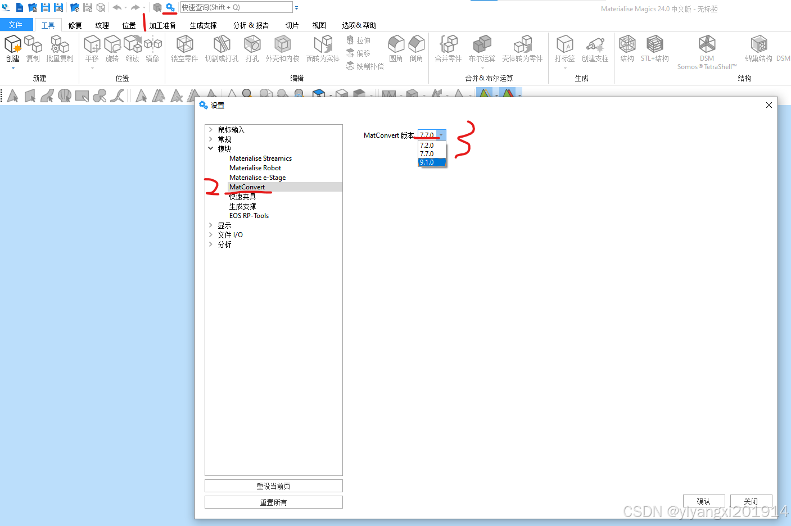This screenshot has width=791, height=526.
Task: Click the 确认 (OK) button
Action: pyautogui.click(x=704, y=501)
